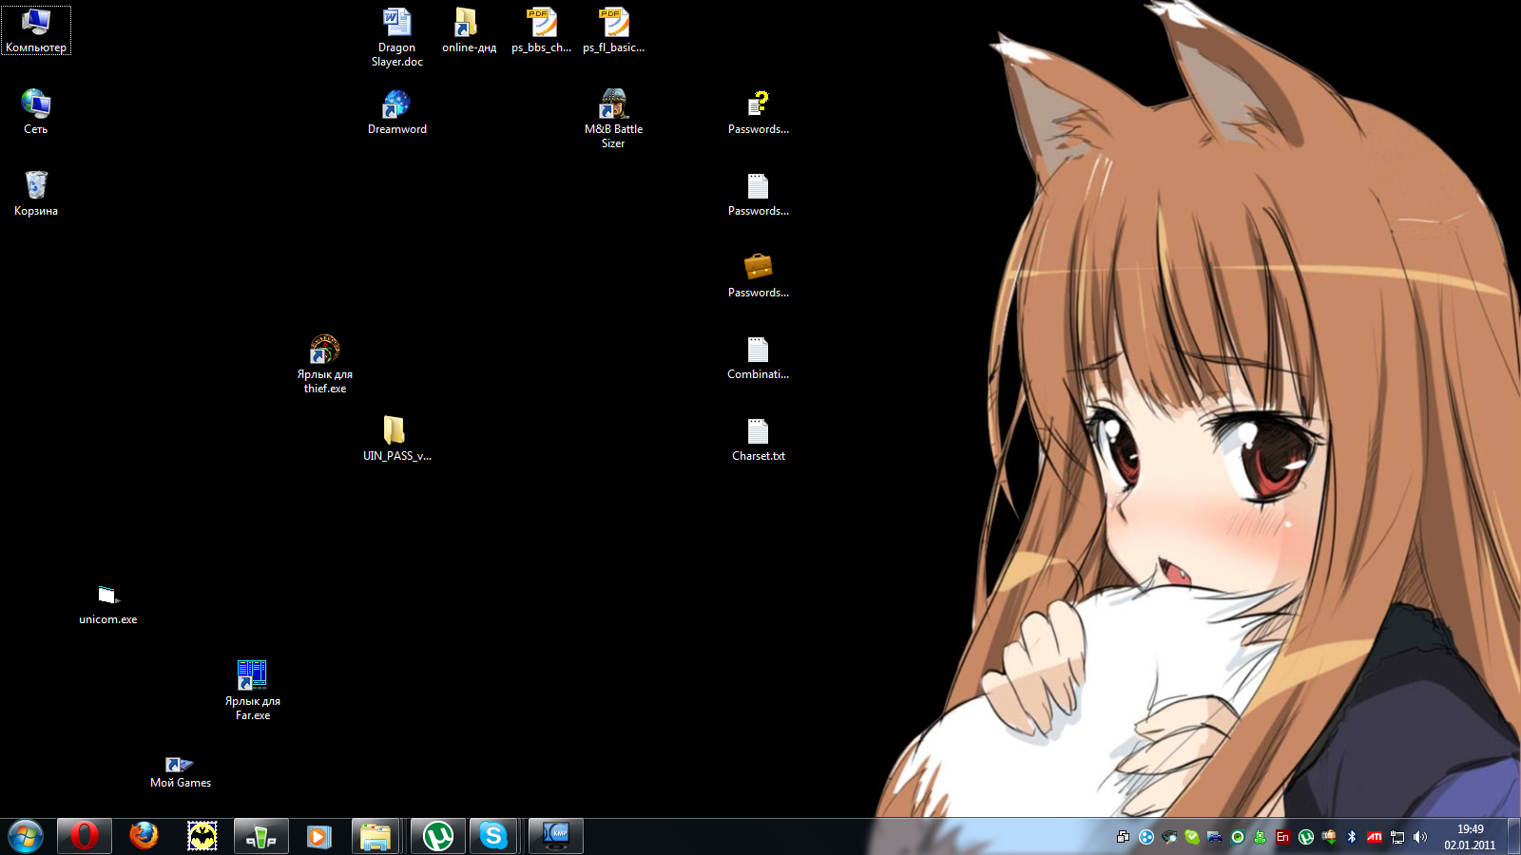The image size is (1521, 855).
Task: Open The Bat! mail client taskbar icon
Action: (x=202, y=836)
